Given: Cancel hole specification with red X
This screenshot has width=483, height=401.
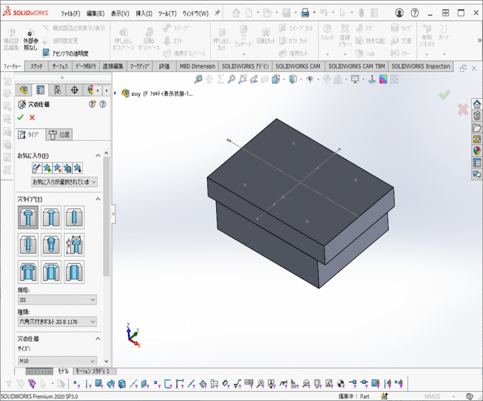Looking at the screenshot, I should click(32, 117).
